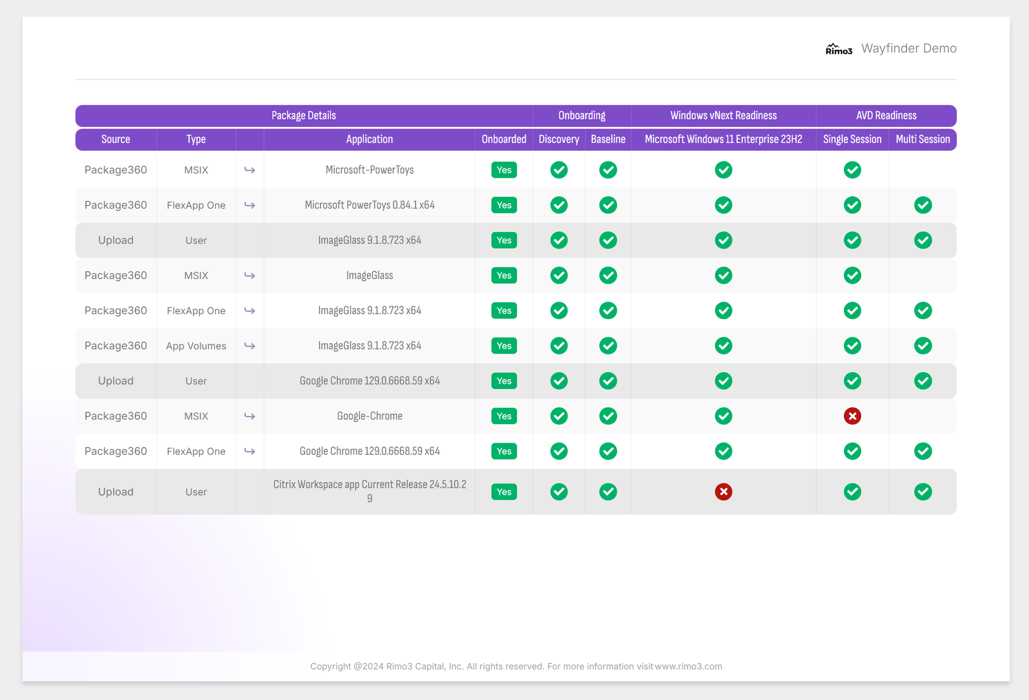Click the Windows 11 check icon in App Volumes row
This screenshot has height=700, width=1029.
[723, 346]
